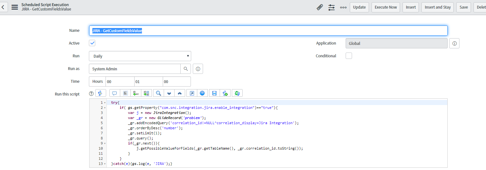This screenshot has height=170, width=486.
Task: Open the Replace tool in editor
Action: [136, 93]
